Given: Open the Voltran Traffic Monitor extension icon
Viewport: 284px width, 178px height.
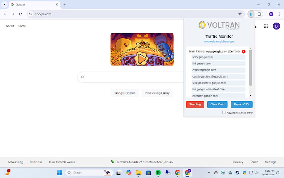Looking at the screenshot, I should click(251, 14).
